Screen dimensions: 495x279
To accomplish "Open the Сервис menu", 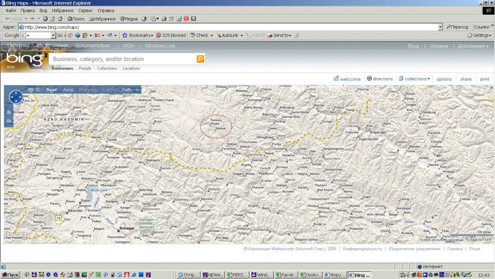I will [x=85, y=10].
